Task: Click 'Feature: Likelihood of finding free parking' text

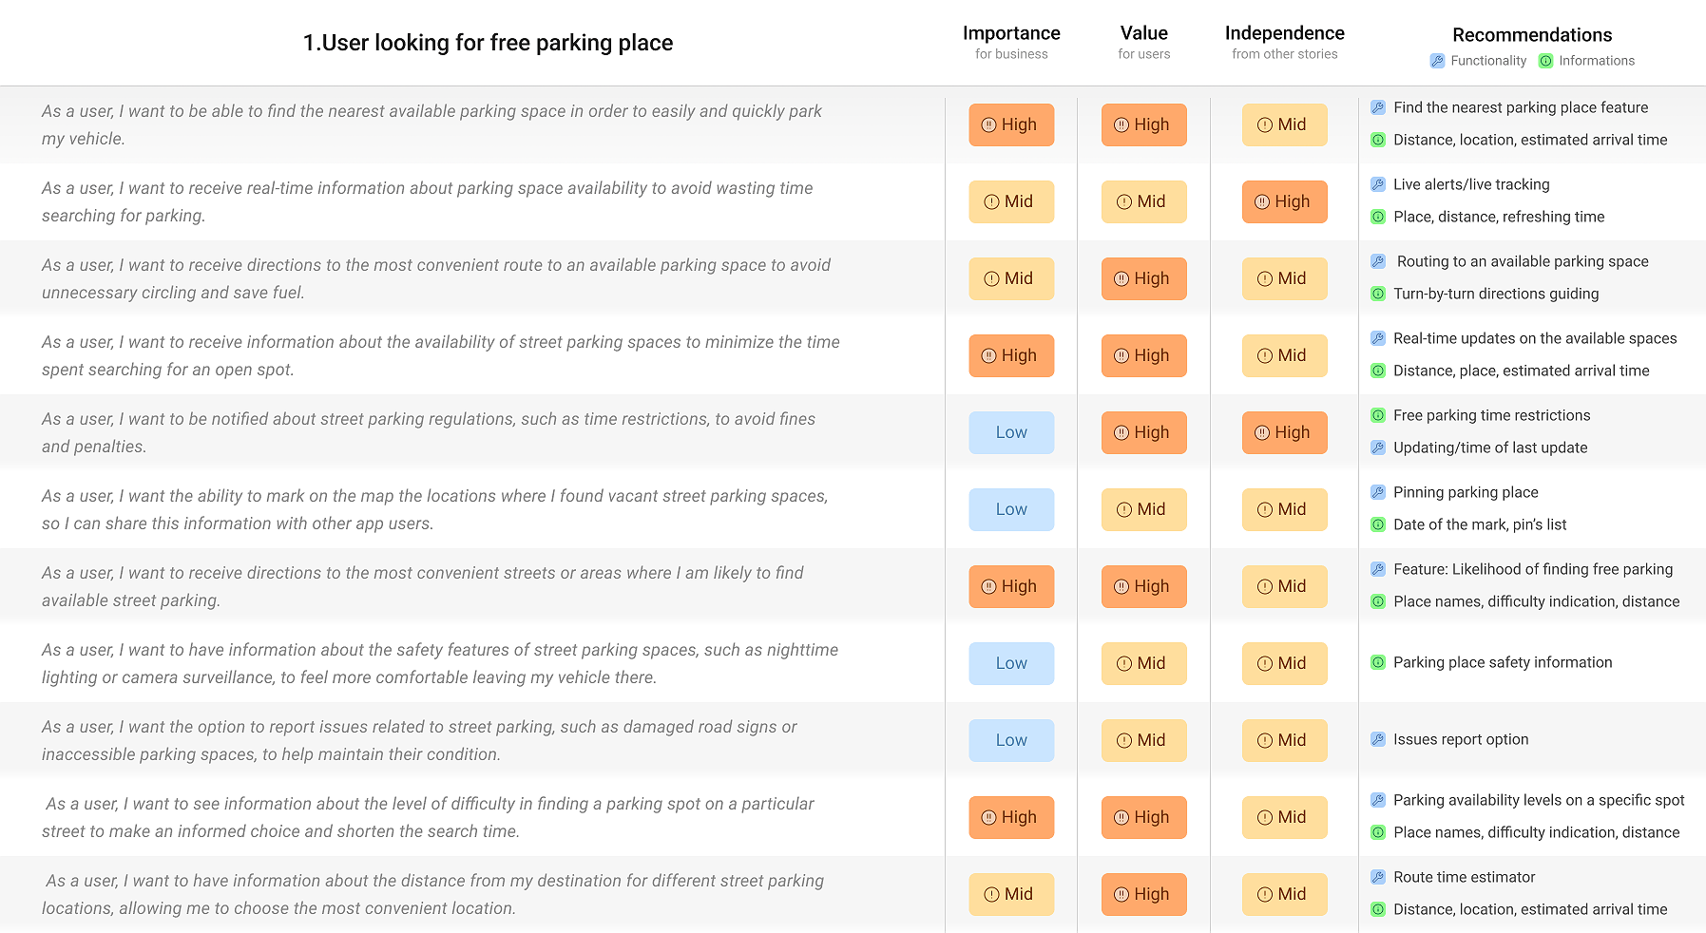Action: coord(1533,569)
